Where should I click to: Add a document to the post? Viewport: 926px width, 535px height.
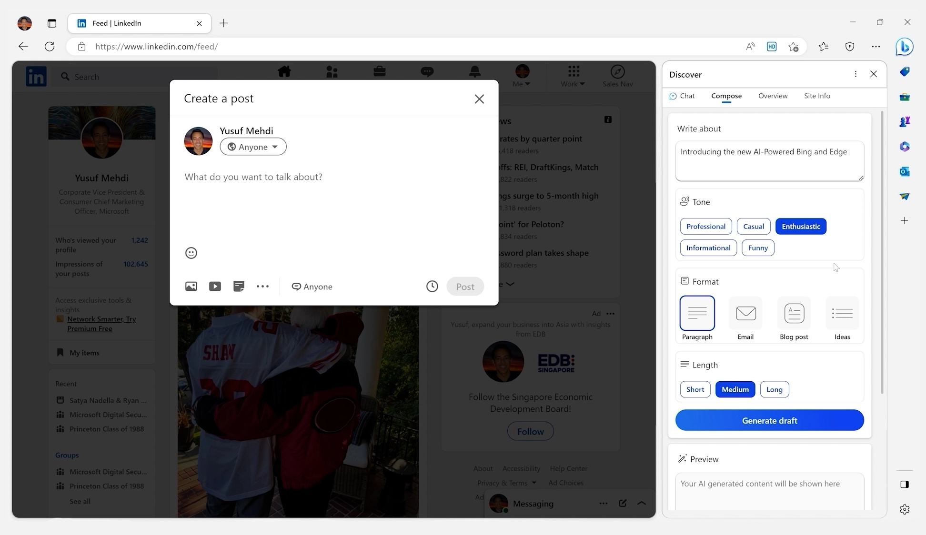[x=239, y=287]
